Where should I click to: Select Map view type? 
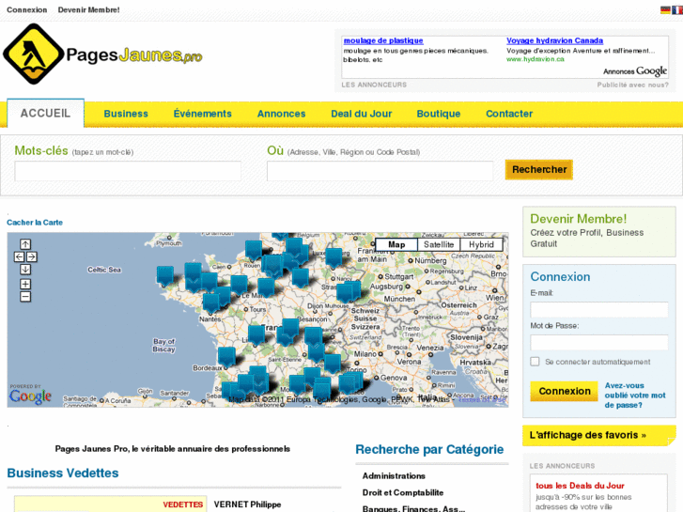(x=396, y=245)
